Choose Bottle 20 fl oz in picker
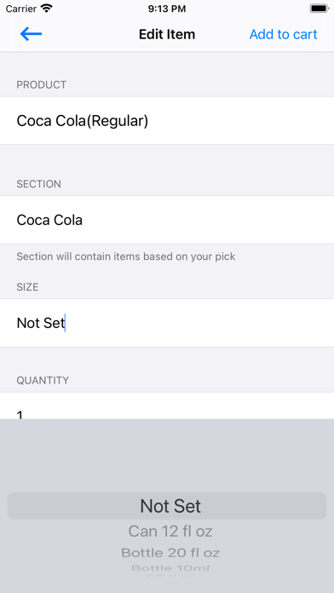 170,553
